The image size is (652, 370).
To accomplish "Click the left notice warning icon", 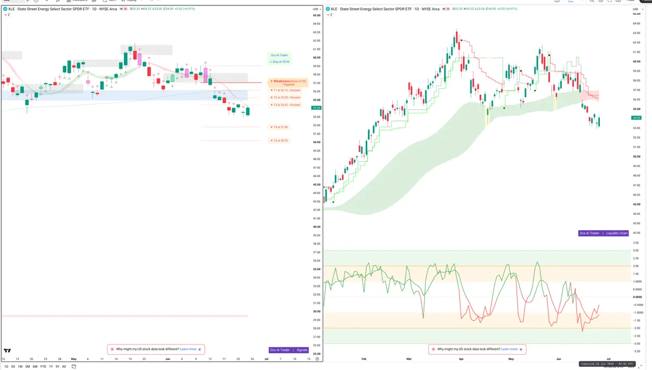I will click(x=112, y=349).
